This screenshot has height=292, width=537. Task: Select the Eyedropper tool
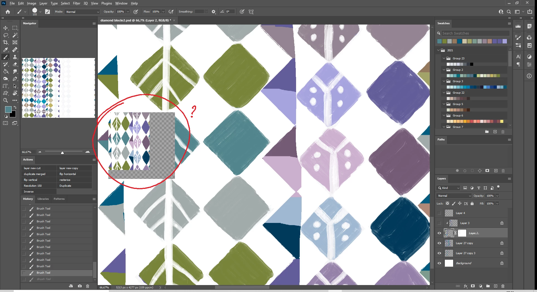(x=6, y=50)
